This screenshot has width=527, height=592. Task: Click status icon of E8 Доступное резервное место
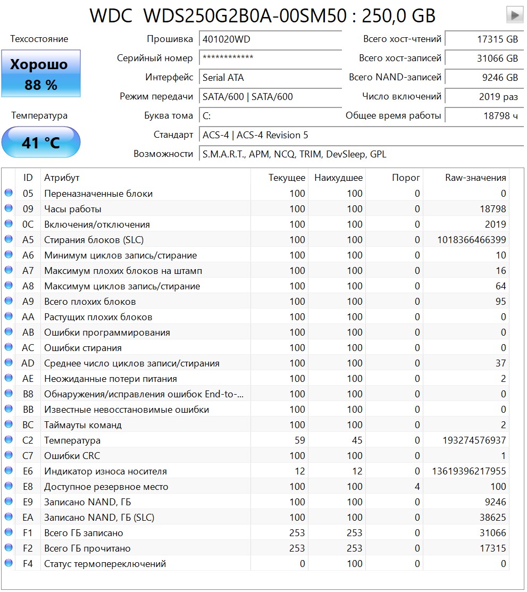pos(9,486)
